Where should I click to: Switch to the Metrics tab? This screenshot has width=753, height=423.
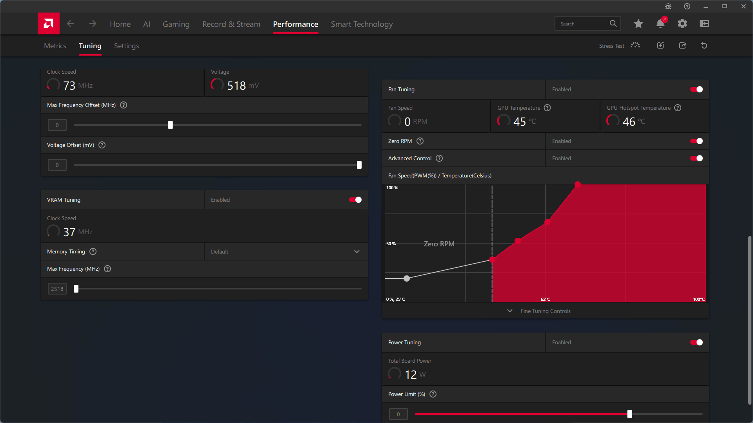tap(55, 45)
